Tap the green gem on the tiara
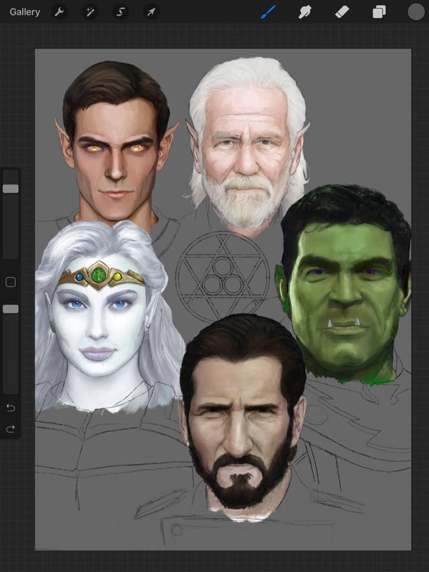The image size is (429, 572). (99, 275)
